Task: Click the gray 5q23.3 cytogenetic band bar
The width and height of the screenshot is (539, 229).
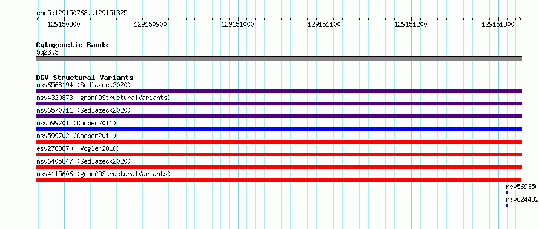Action: click(x=279, y=59)
